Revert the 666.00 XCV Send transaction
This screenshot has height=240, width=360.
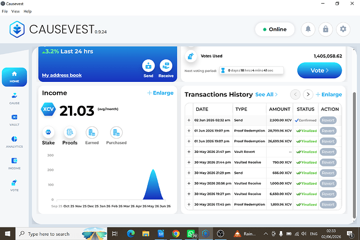pos(328,173)
